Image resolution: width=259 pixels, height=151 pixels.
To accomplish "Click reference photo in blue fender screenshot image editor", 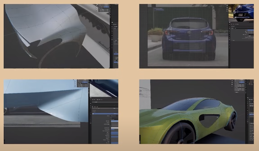I will coord(104,88).
